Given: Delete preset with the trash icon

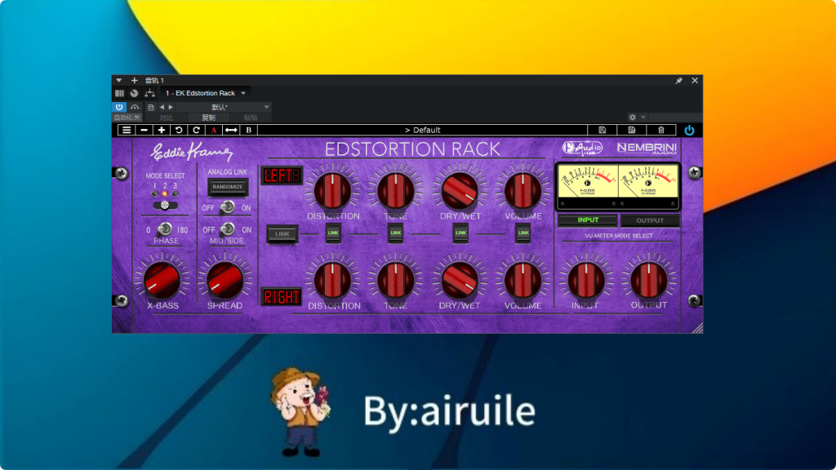Looking at the screenshot, I should coord(661,130).
